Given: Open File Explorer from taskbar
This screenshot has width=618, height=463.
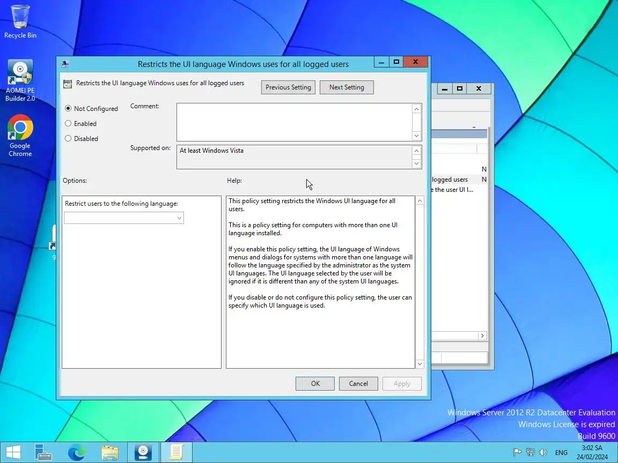Looking at the screenshot, I should pos(110,452).
